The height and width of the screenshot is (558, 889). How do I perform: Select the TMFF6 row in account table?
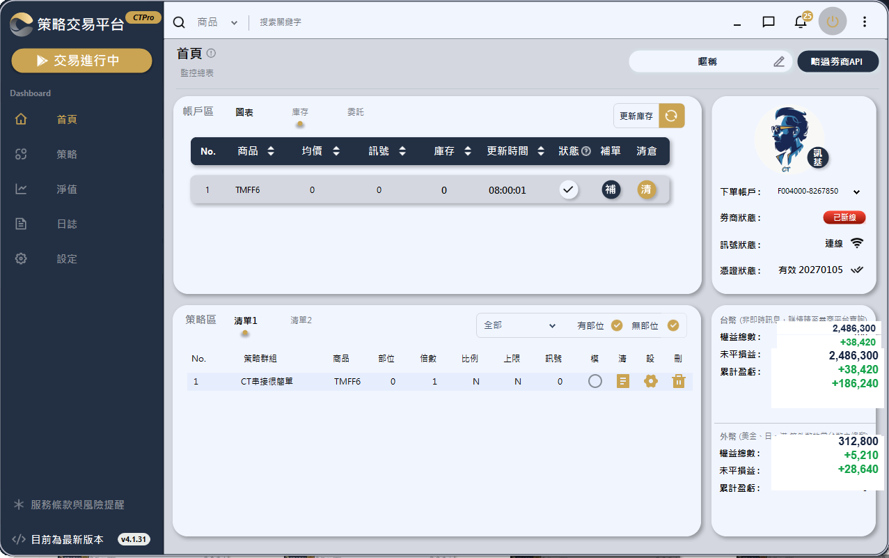click(430, 189)
